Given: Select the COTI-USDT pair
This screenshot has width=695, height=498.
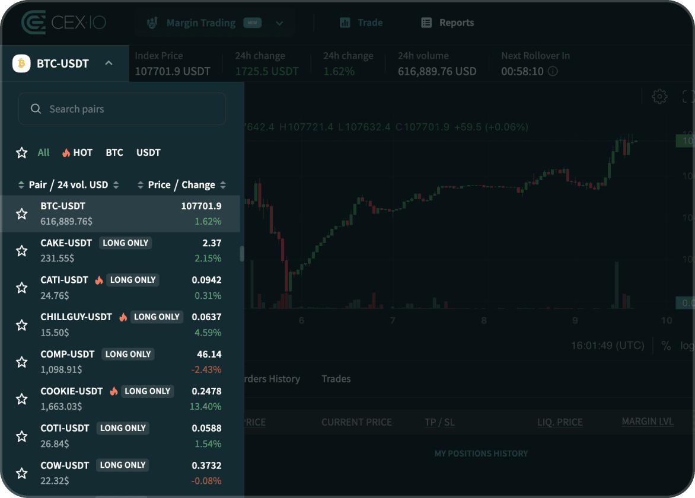Looking at the screenshot, I should tap(120, 436).
